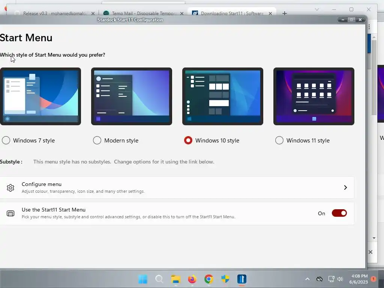Open the Configure menu chevron arrow
The height and width of the screenshot is (288, 384).
345,187
